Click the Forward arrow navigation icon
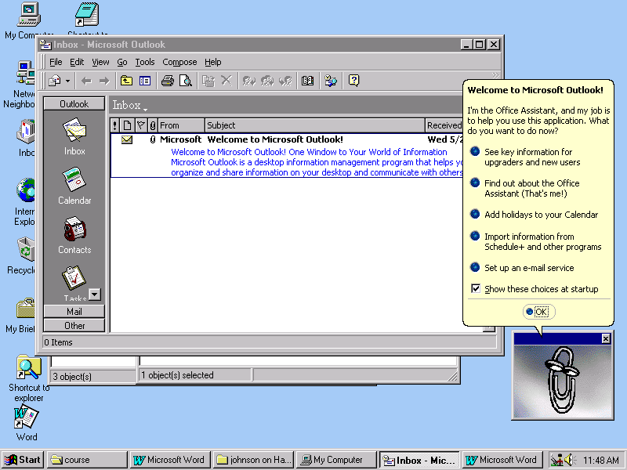 click(x=104, y=81)
